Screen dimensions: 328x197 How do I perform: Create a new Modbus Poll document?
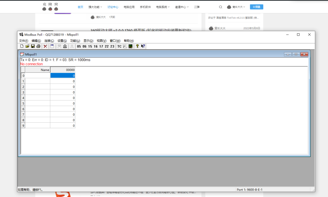pos(22,46)
